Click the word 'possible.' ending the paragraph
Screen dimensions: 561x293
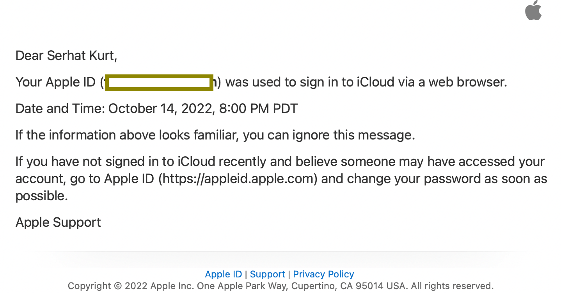(x=42, y=196)
